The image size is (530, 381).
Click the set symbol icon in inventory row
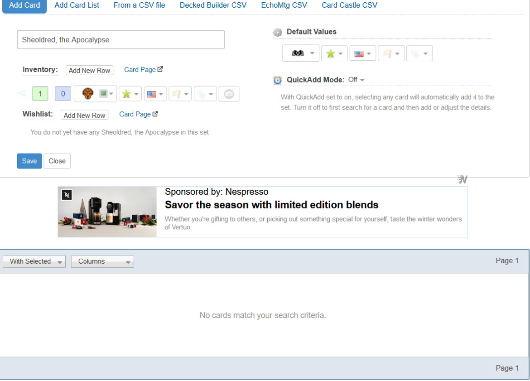click(87, 94)
